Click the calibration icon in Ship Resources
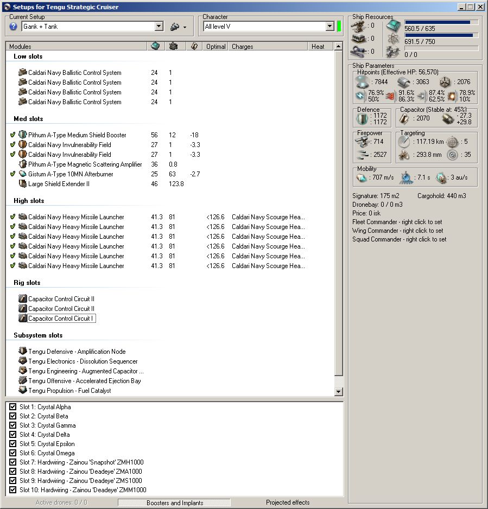 coord(359,52)
